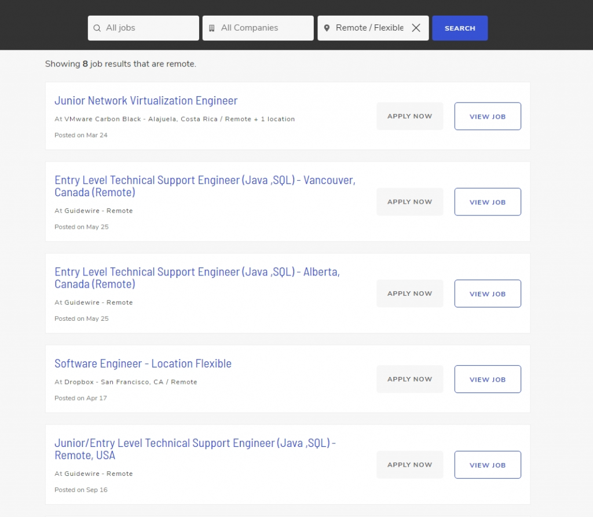This screenshot has width=593, height=517.
Task: Click 'Posted on Sep 16' text
Action: 81,490
